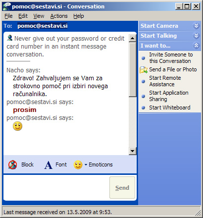203x218 pixels.
Task: Click the Block contact icon
Action: pos(12,164)
